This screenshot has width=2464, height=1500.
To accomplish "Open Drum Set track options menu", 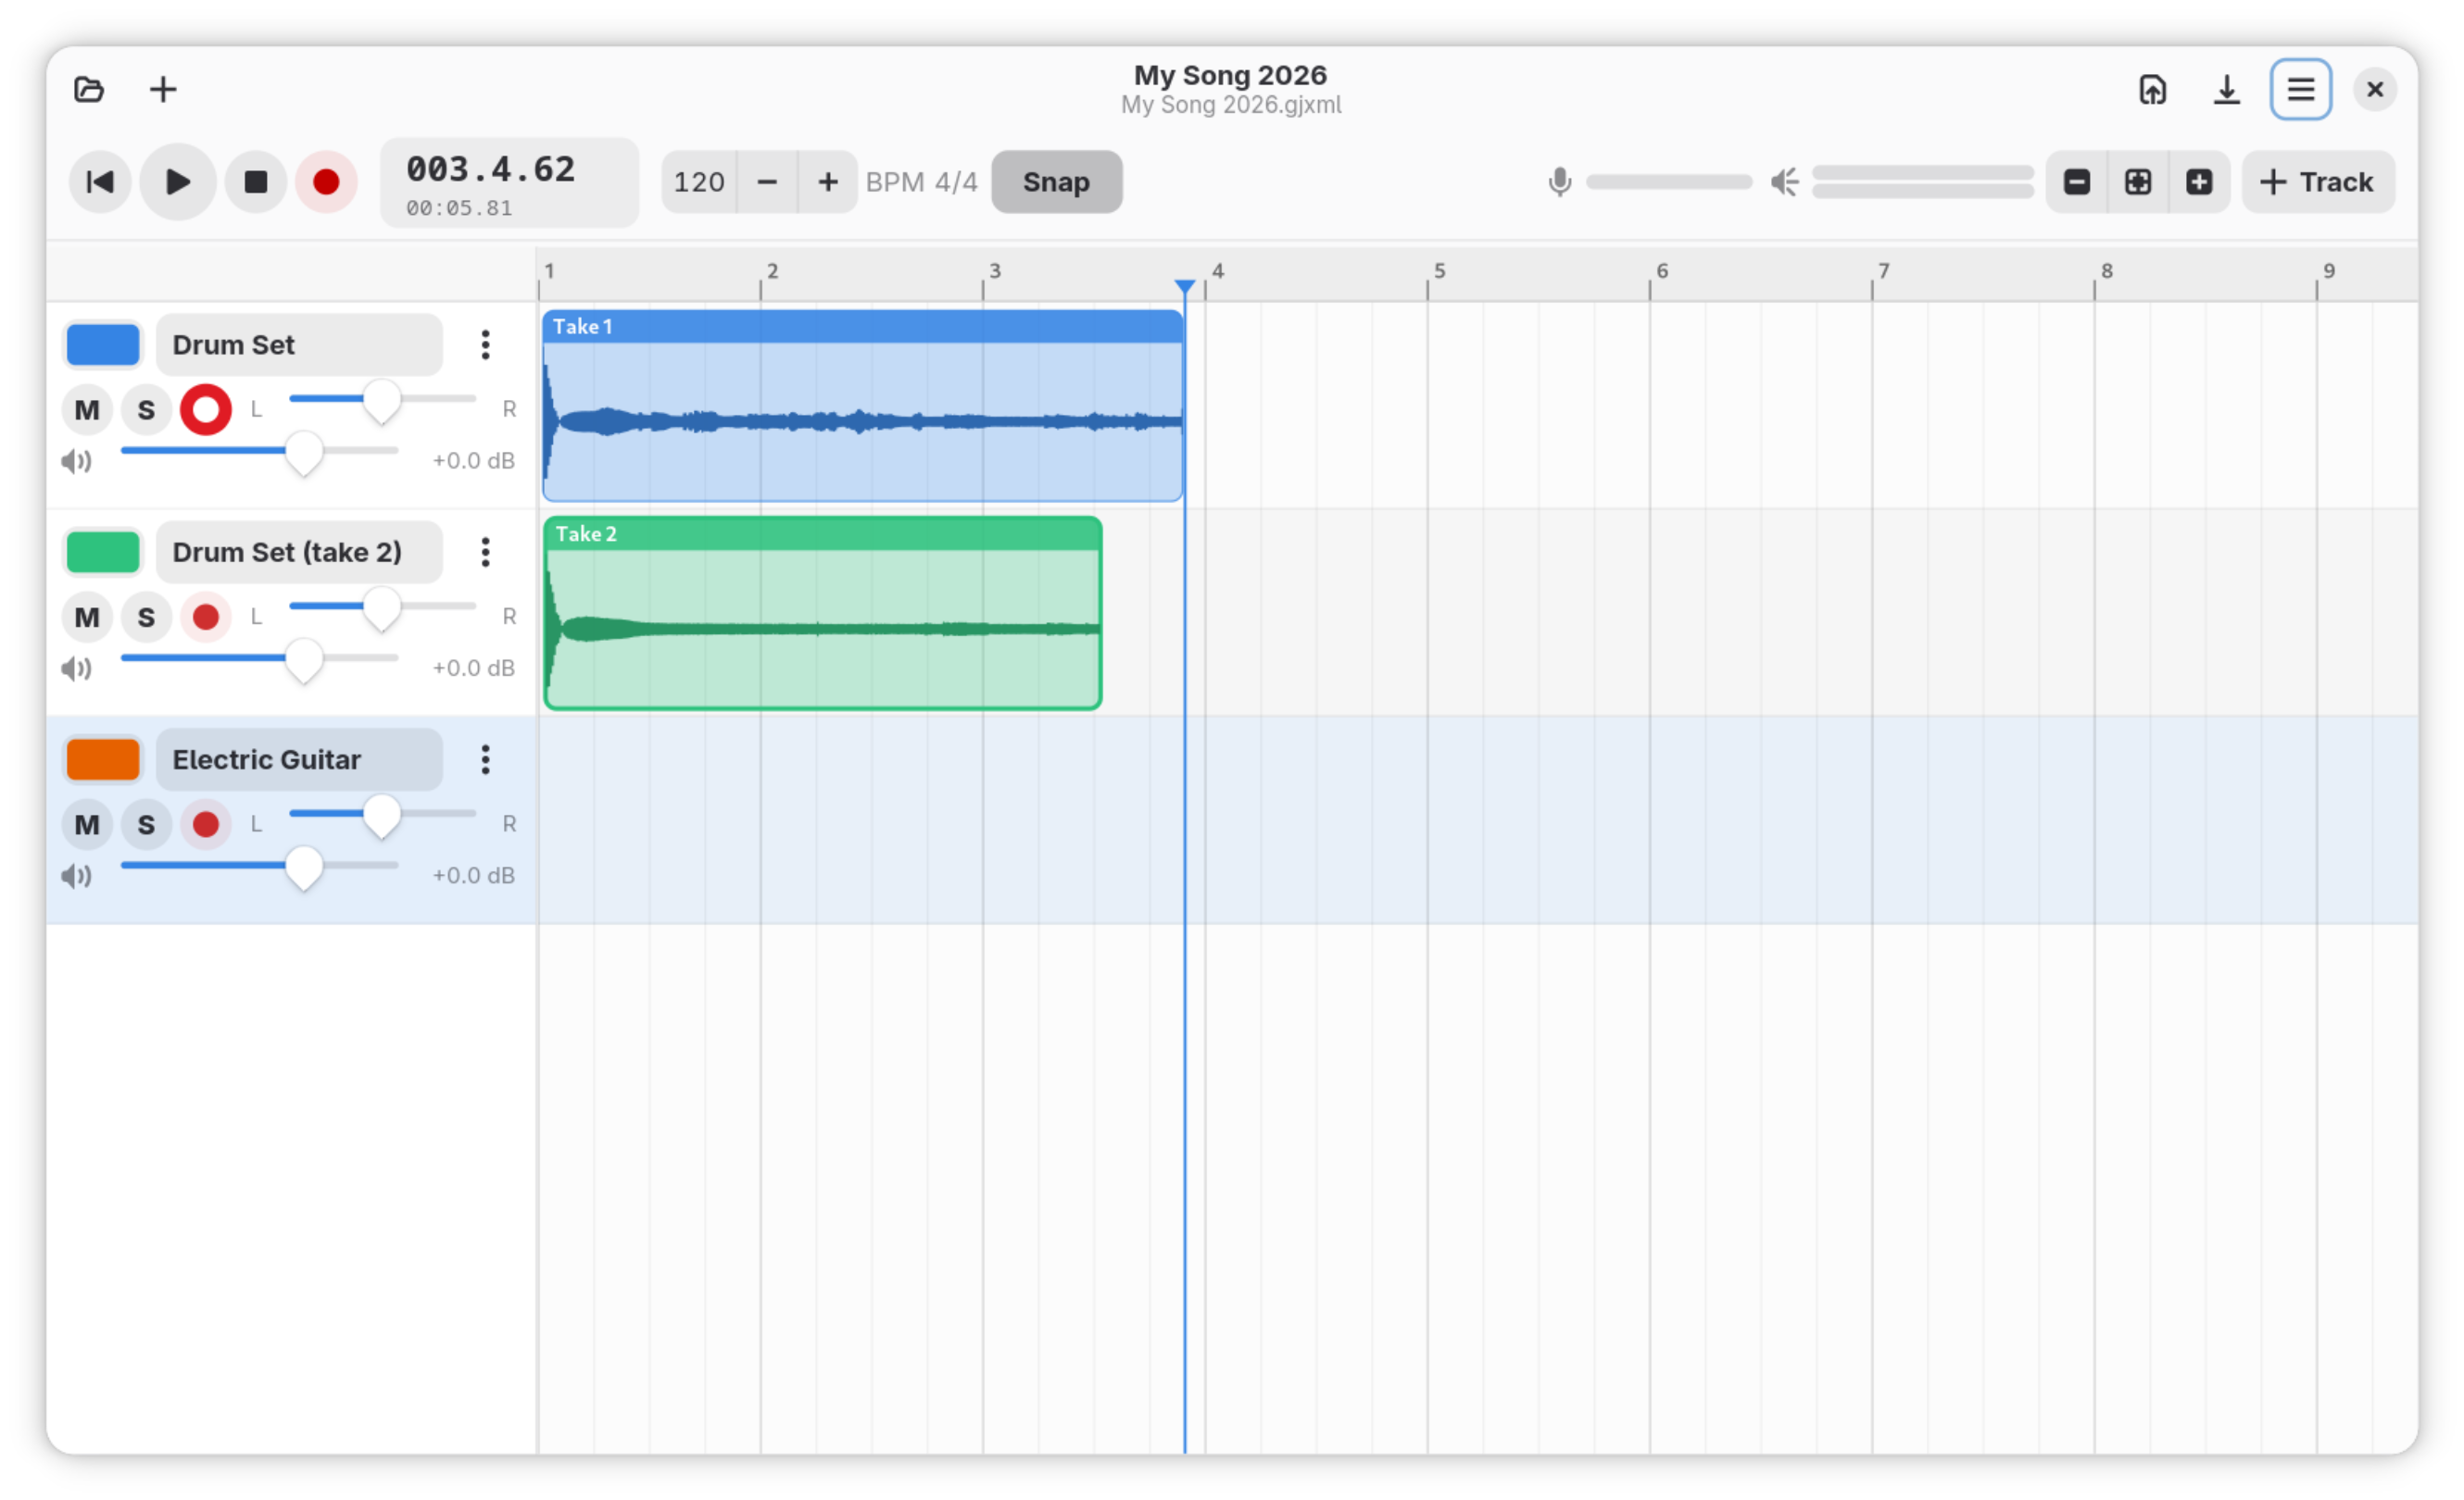I will 485,344.
